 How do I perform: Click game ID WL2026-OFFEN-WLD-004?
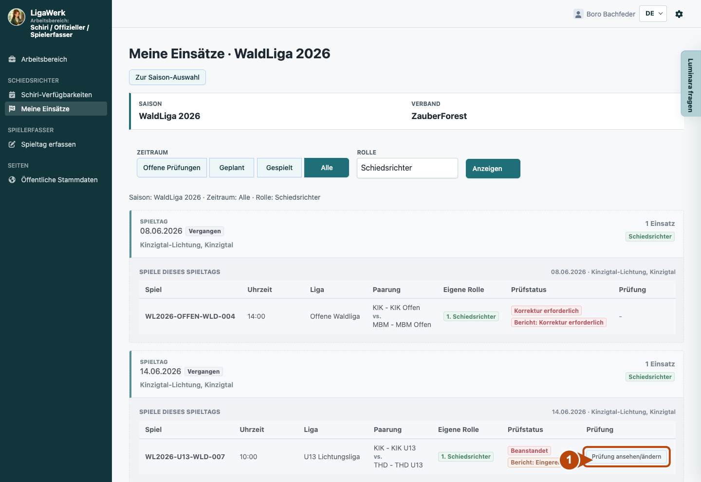pos(190,316)
